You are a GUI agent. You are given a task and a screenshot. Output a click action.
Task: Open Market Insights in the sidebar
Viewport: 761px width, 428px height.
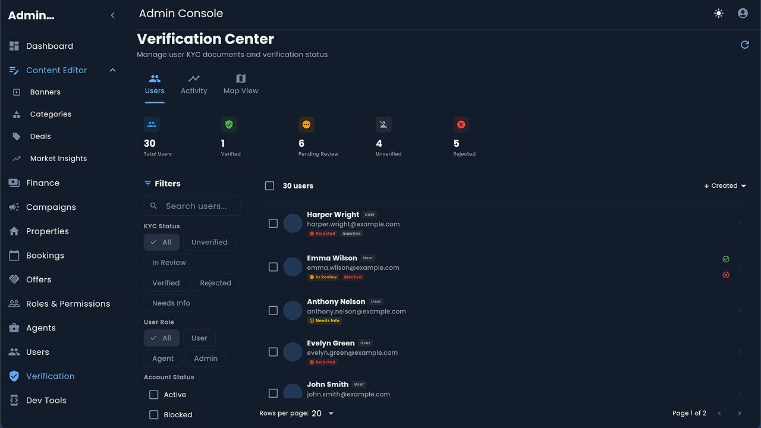point(58,159)
